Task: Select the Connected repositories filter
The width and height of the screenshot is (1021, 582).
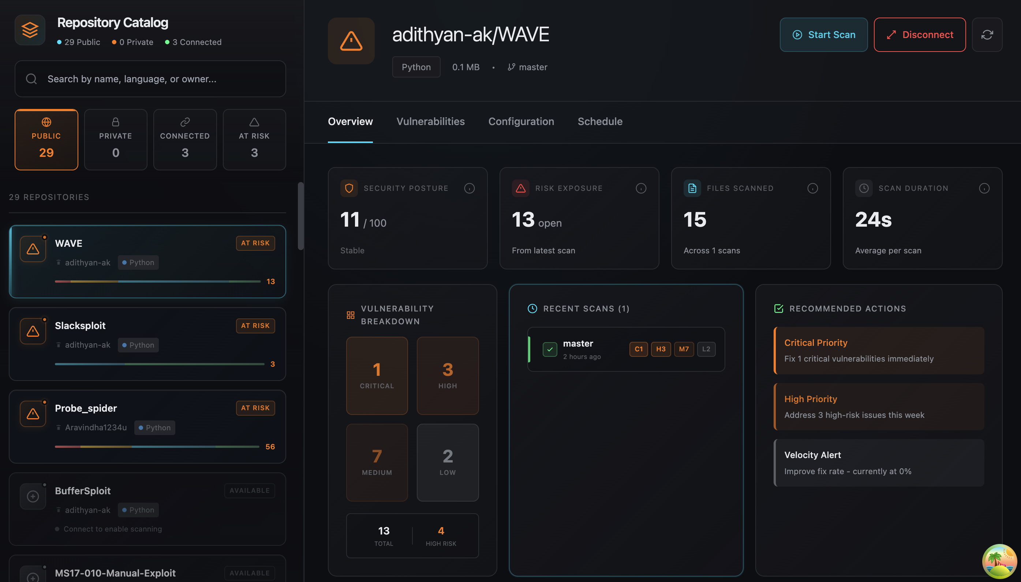Action: point(185,140)
